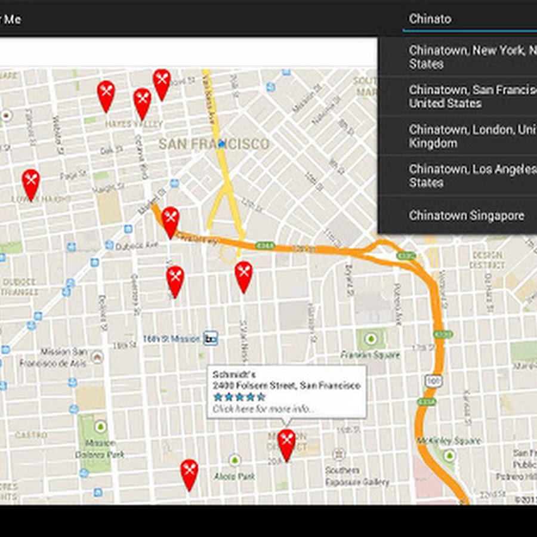The width and height of the screenshot is (537, 537).
Task: Click Schmidt's title in the info popup
Action: 234,374
